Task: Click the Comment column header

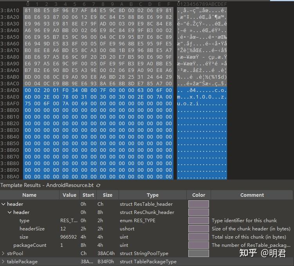Action: pos(252,195)
